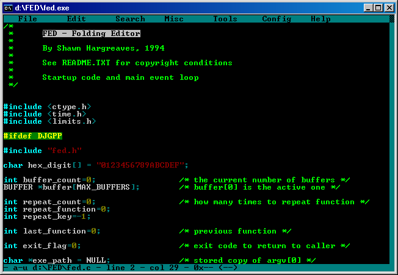Image resolution: width=398 pixels, height=275 pixels.
Task: Maximize the fed.exe console window
Action: pyautogui.click(x=378, y=7)
